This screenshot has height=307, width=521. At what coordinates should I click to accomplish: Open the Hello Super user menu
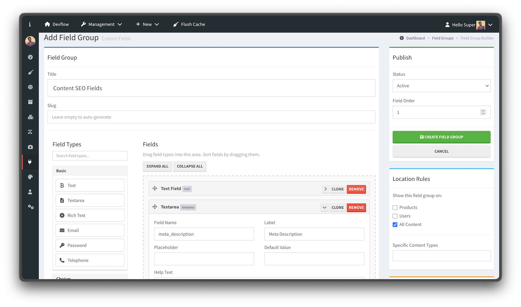[x=469, y=25]
